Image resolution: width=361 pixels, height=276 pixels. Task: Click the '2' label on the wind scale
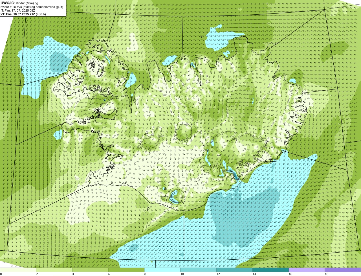[37, 274]
